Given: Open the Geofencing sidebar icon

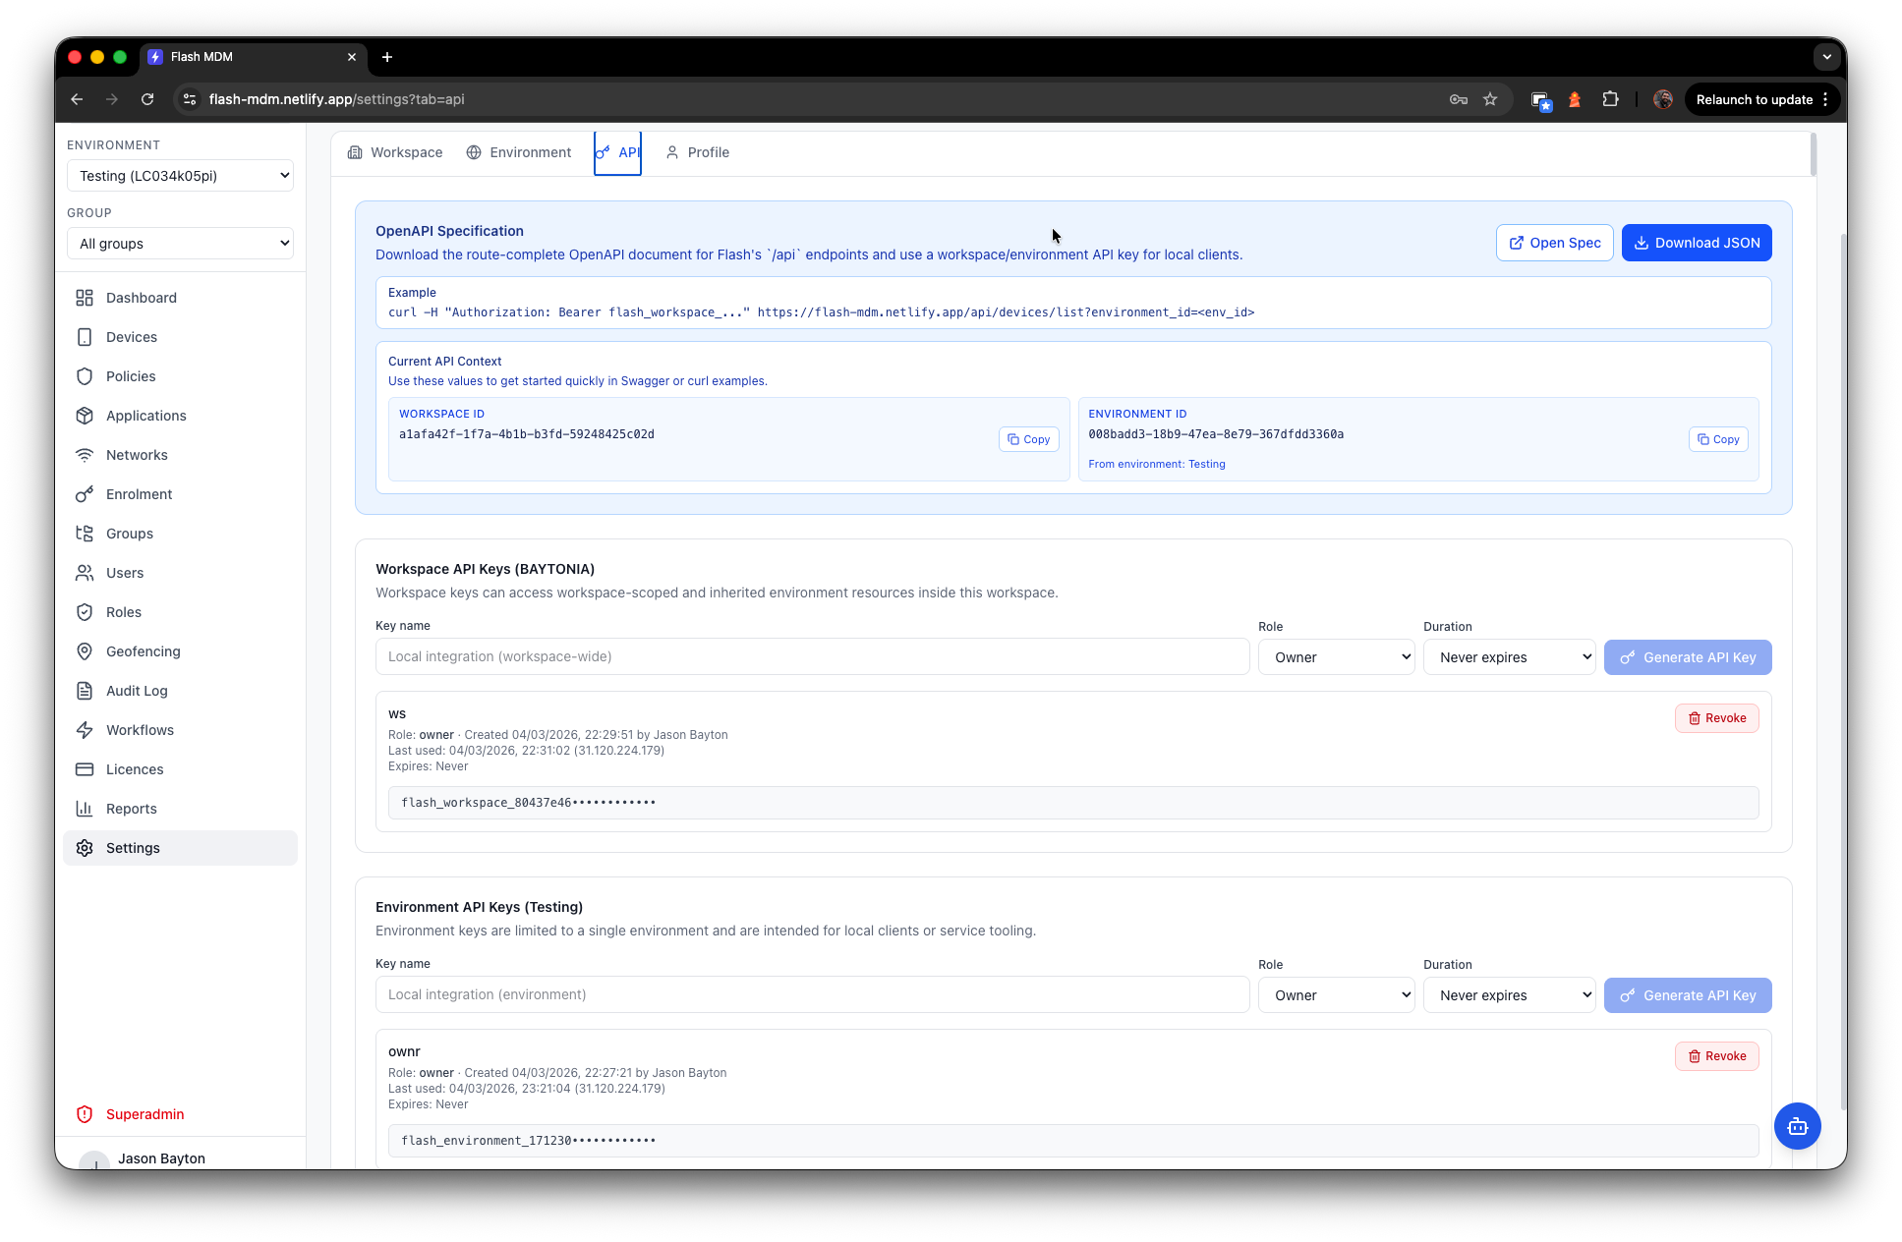Looking at the screenshot, I should (85, 651).
